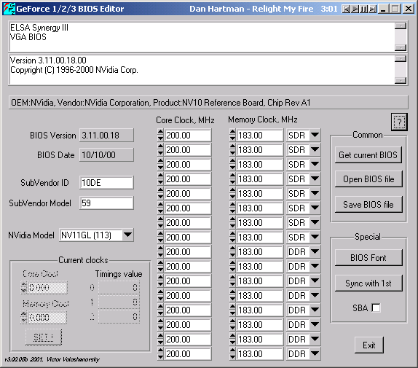The width and height of the screenshot is (418, 368).
Task: Click the Current clocks Core Clock field
Action: click(47, 287)
